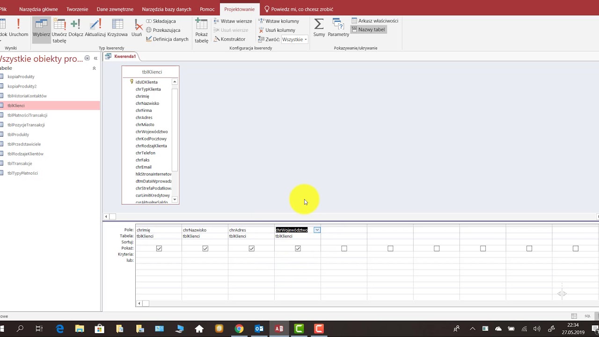Select tblTransakcje table
The image size is (599, 337).
pyautogui.click(x=20, y=163)
